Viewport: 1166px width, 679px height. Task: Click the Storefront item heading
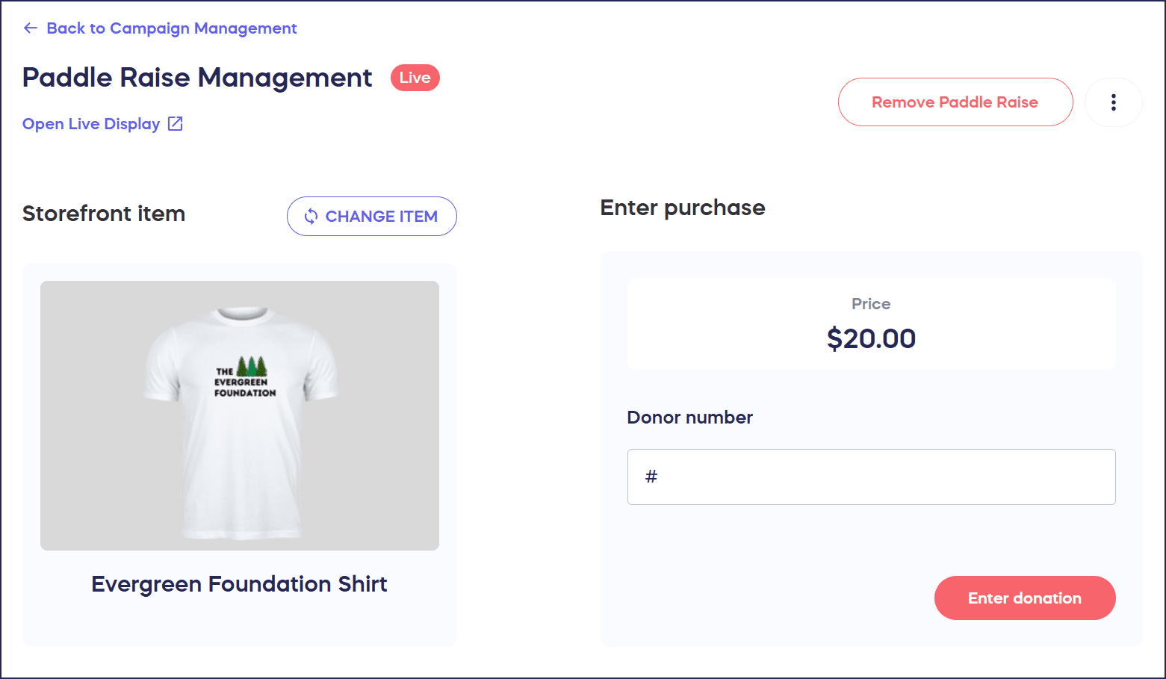(x=104, y=214)
